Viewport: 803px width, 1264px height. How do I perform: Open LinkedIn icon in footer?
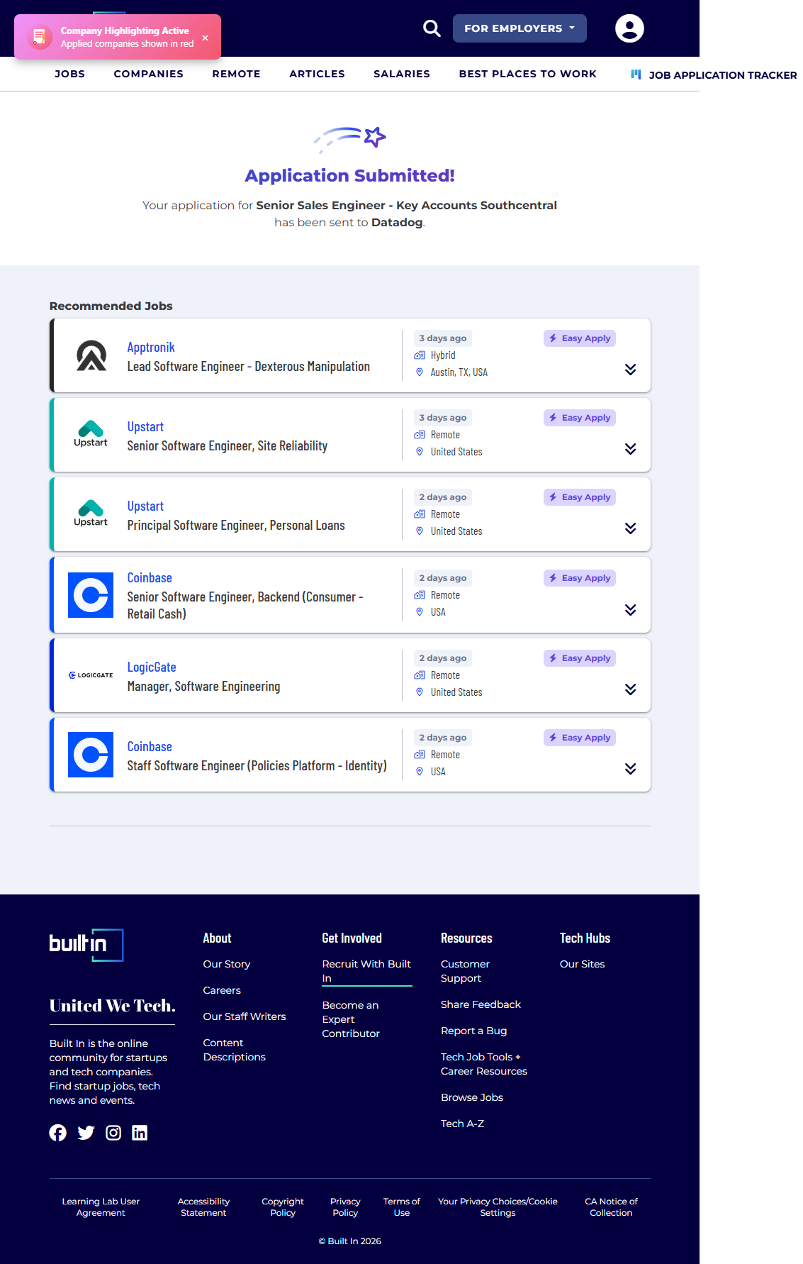click(140, 1133)
